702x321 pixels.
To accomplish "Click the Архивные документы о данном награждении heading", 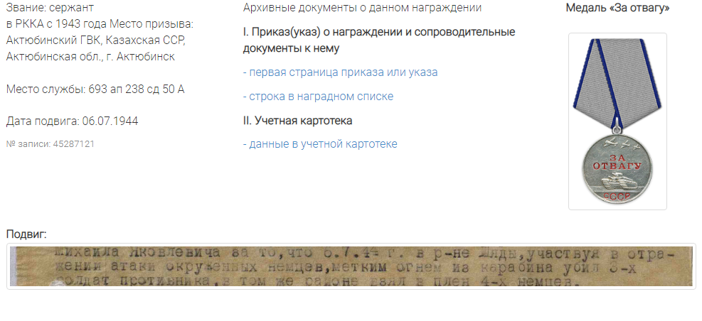I will click(x=362, y=8).
